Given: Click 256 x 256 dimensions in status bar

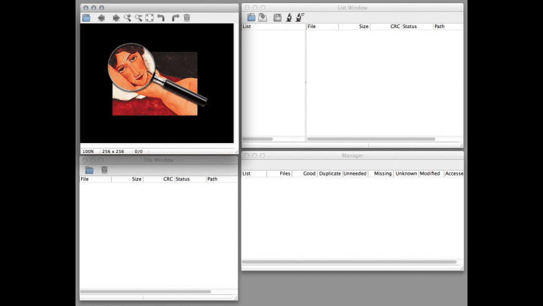Looking at the screenshot, I should pyautogui.click(x=113, y=152).
